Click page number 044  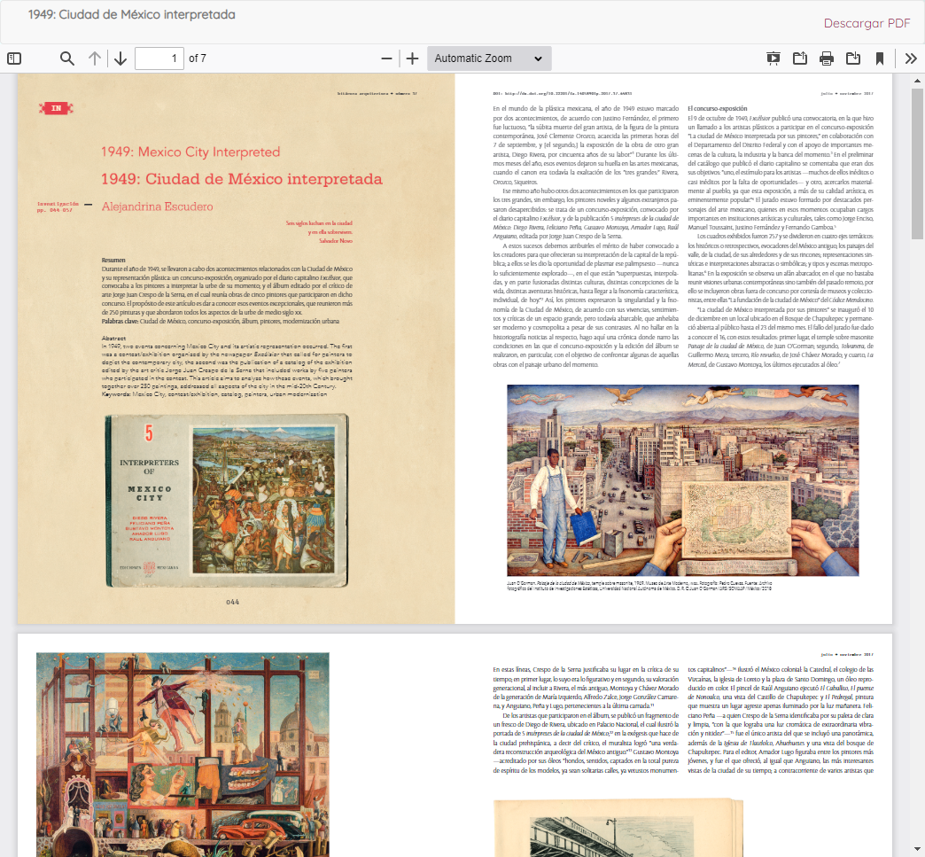coord(232,602)
